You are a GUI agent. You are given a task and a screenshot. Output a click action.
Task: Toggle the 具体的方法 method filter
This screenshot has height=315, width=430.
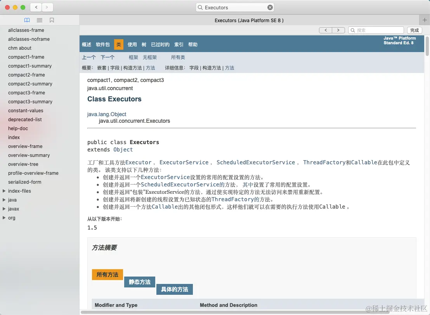tap(174, 289)
